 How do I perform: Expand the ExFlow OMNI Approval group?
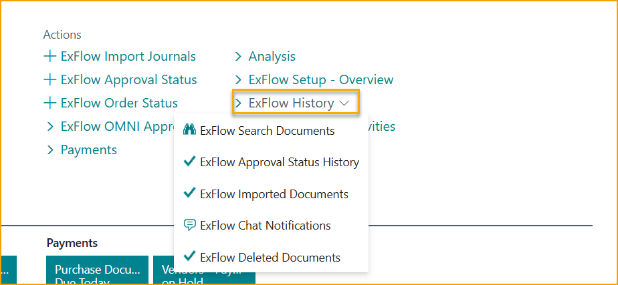coord(50,126)
